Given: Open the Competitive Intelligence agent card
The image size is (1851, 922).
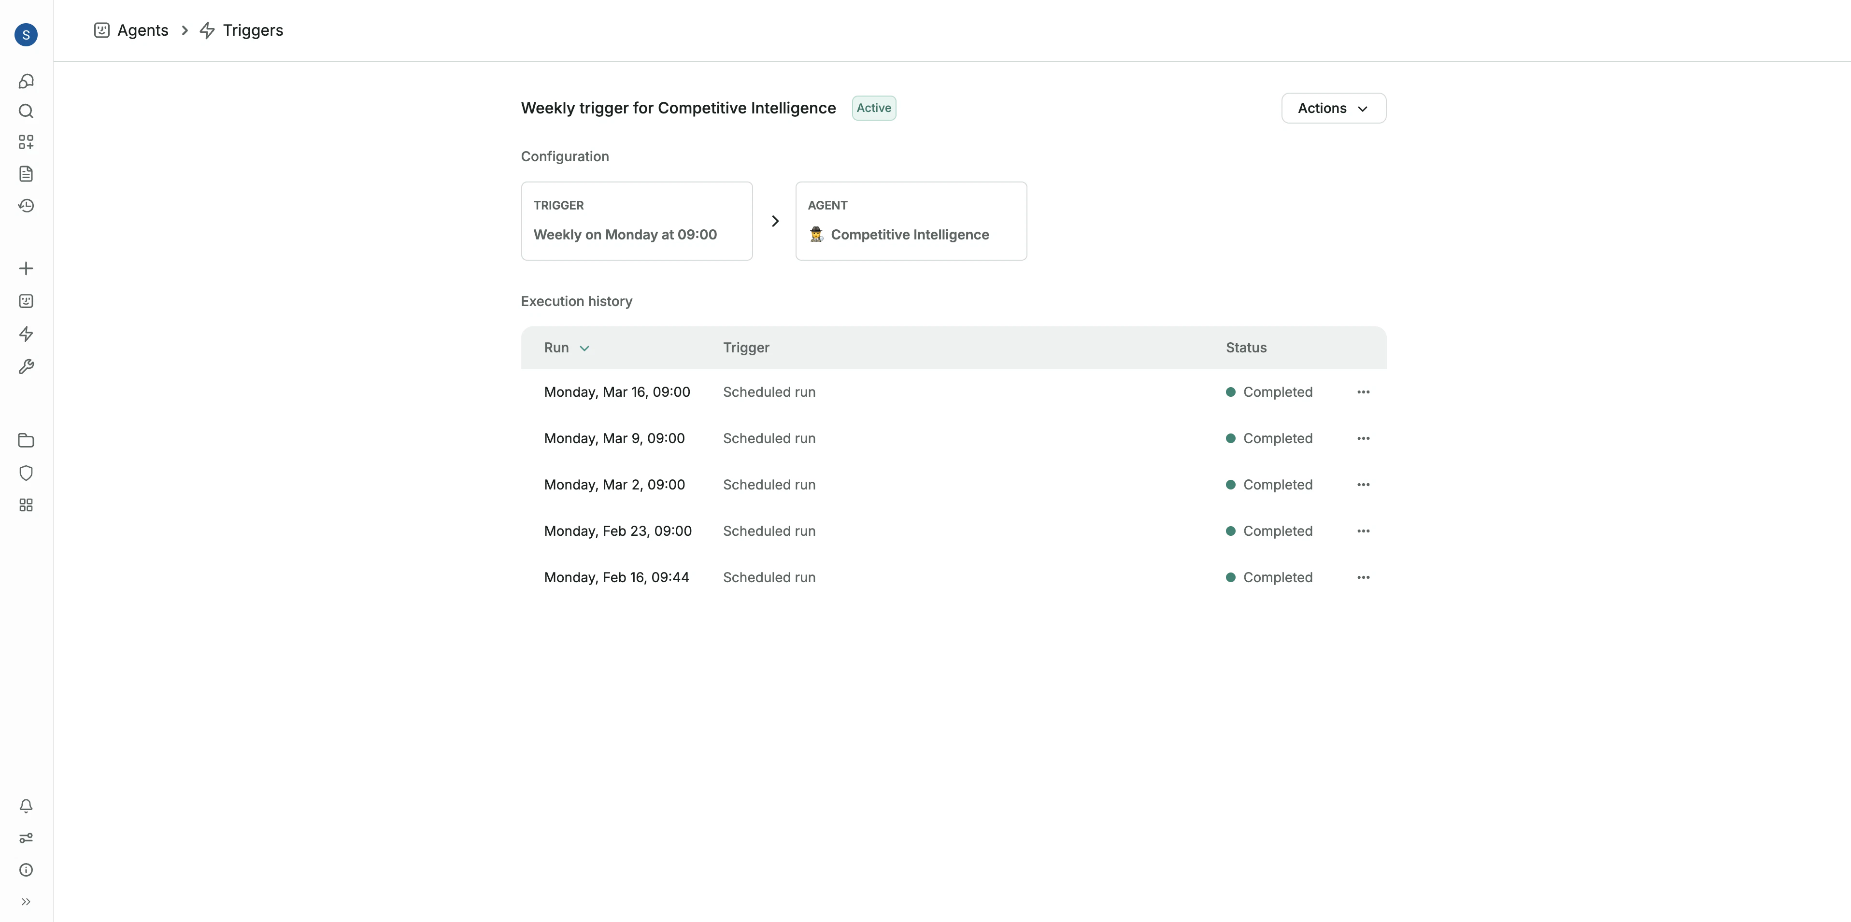Looking at the screenshot, I should [x=911, y=221].
